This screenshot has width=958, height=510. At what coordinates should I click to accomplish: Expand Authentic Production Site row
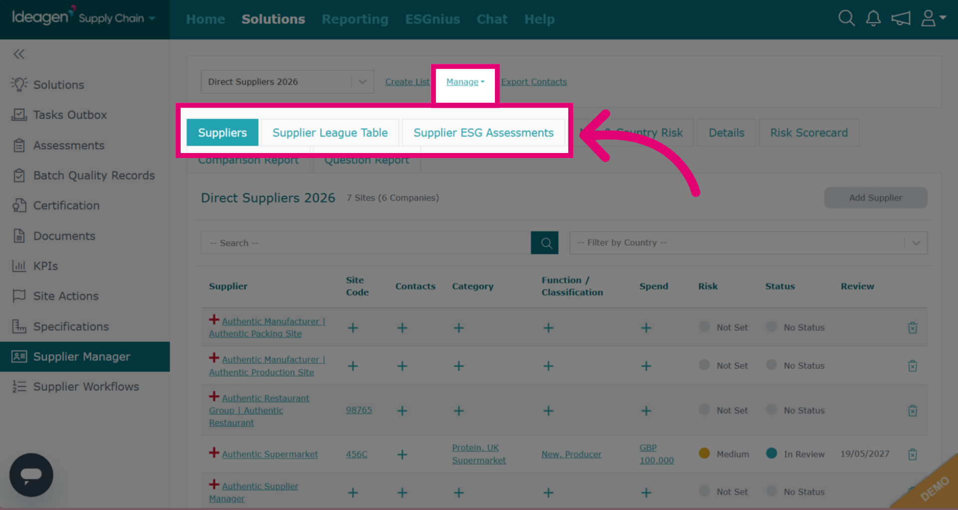coord(214,358)
